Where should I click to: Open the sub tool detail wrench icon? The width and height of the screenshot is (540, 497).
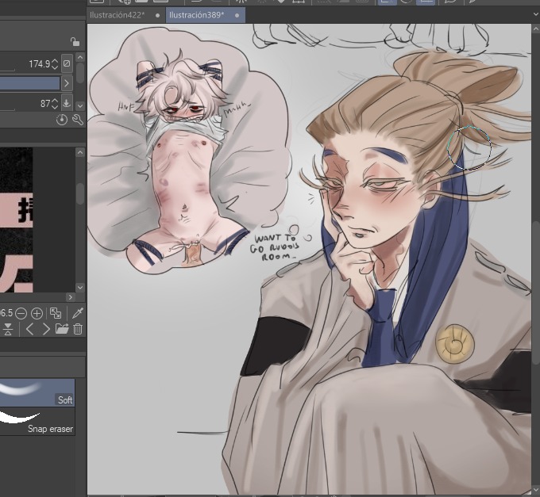click(x=78, y=120)
